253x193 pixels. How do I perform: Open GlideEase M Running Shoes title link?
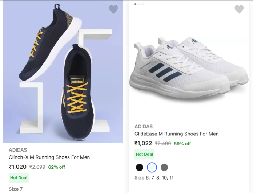click(177, 134)
